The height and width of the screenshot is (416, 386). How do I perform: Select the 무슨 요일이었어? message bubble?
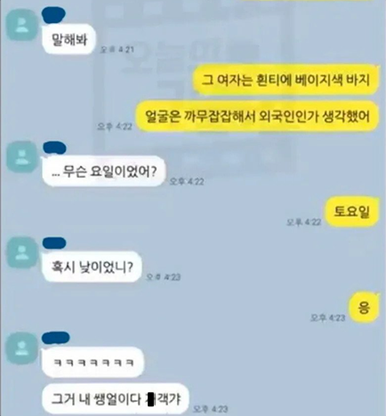pyautogui.click(x=103, y=172)
